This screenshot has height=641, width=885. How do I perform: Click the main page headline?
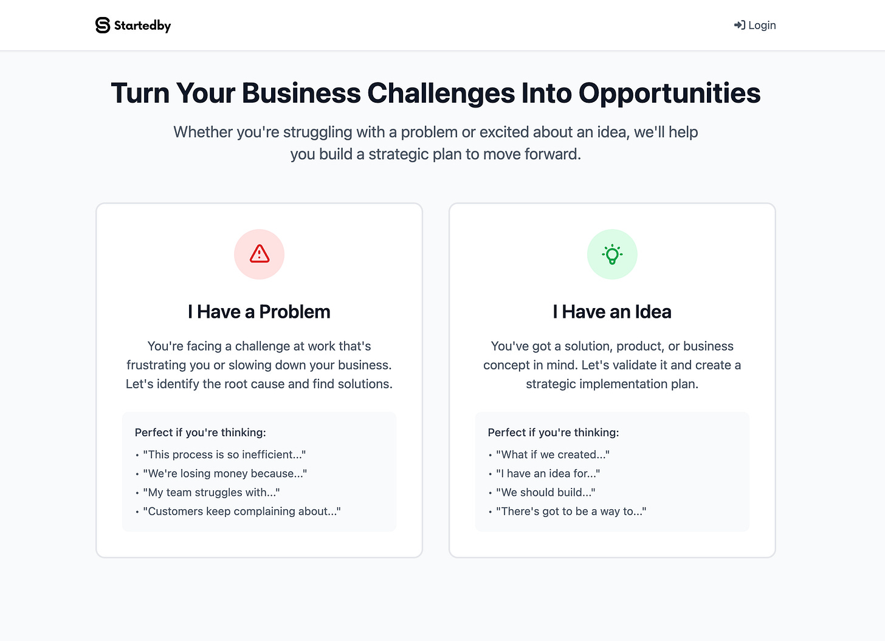[436, 92]
